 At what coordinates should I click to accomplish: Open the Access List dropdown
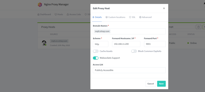pyautogui.click(x=129, y=70)
